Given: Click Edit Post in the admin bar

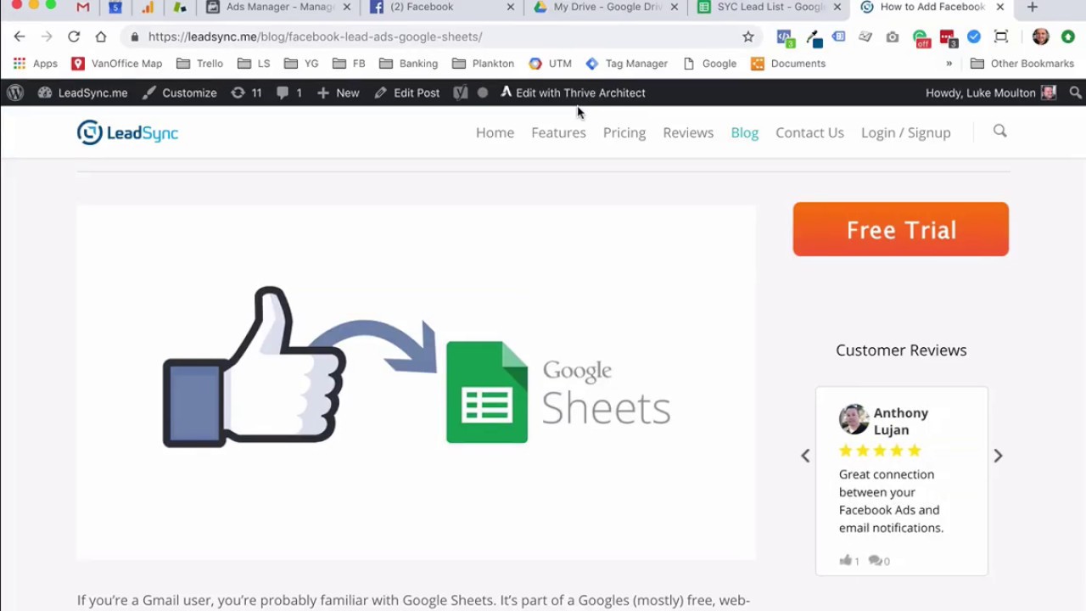Looking at the screenshot, I should click(x=406, y=92).
